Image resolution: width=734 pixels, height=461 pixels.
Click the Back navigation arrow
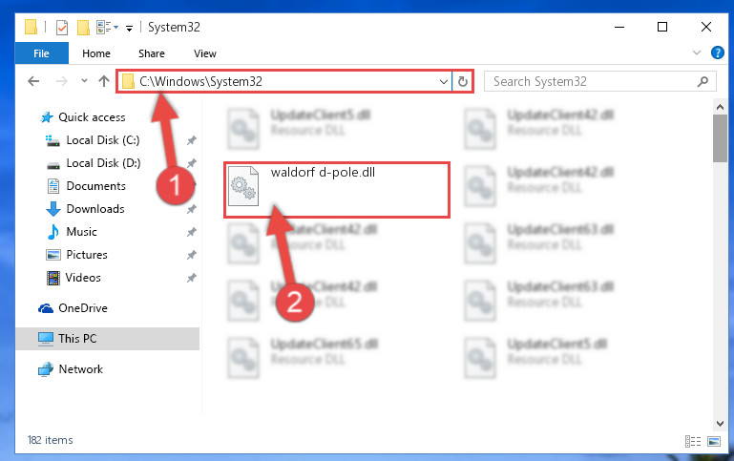pyautogui.click(x=33, y=81)
